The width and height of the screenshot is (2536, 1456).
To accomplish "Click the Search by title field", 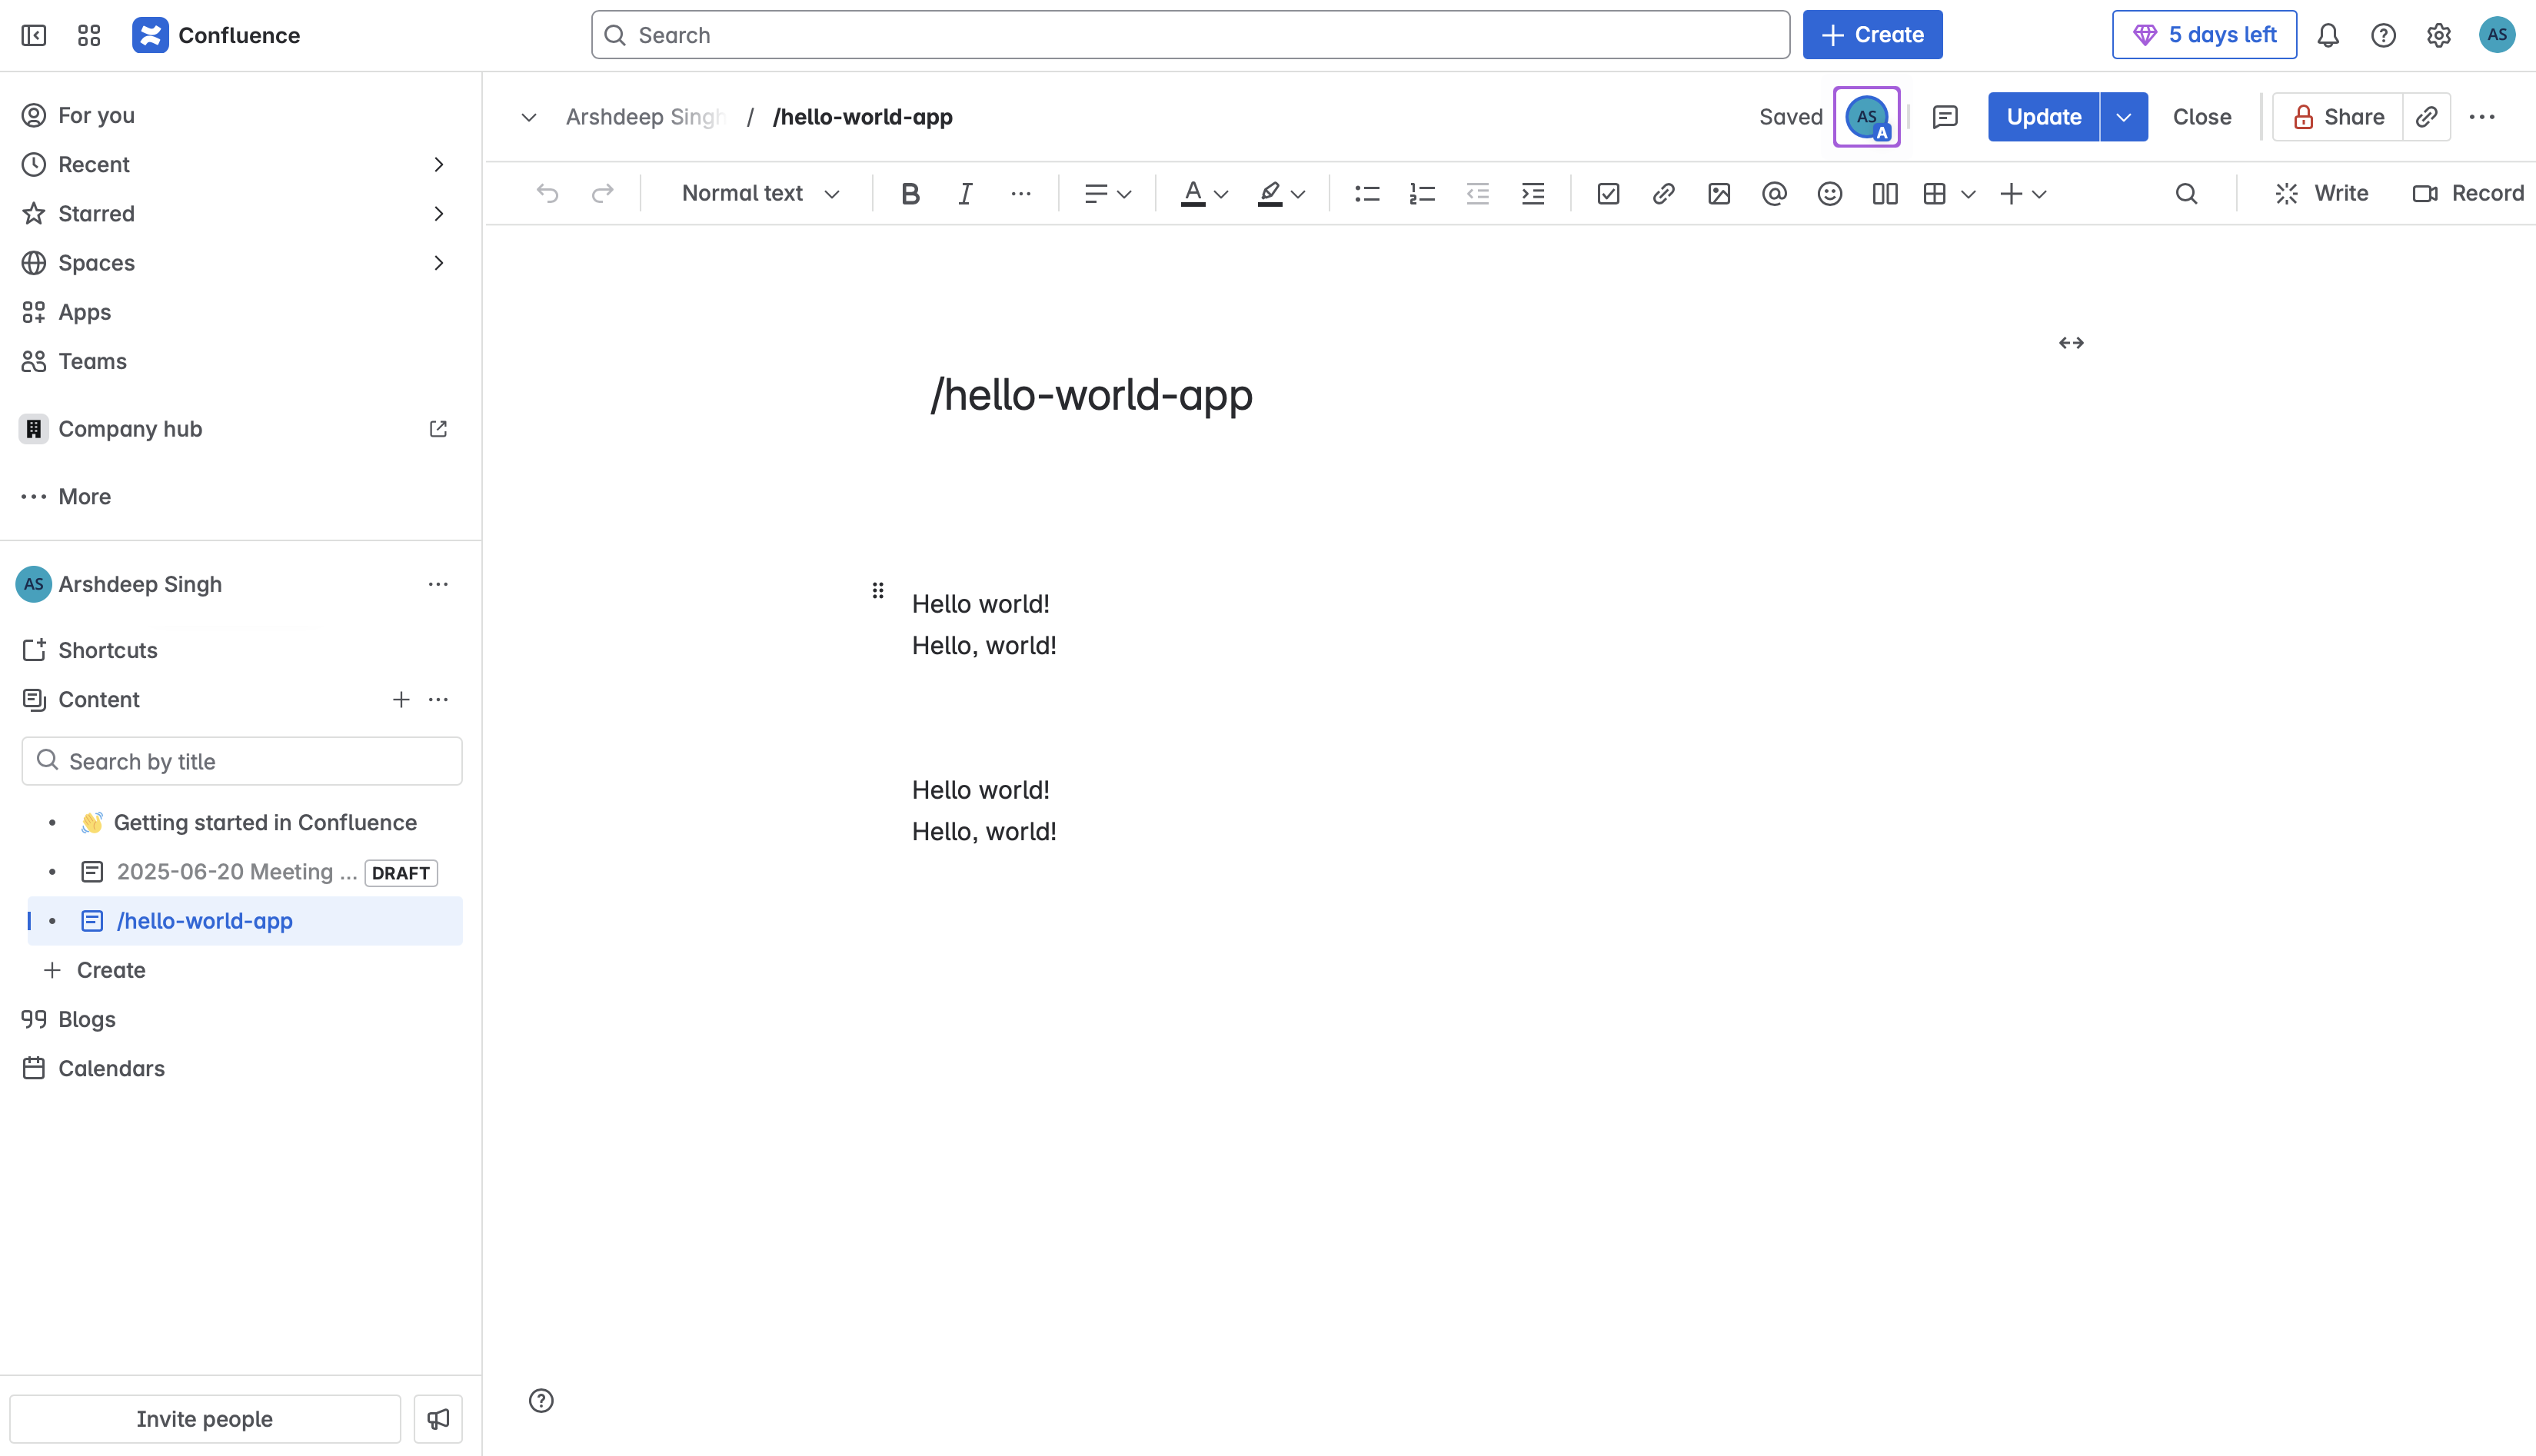I will click(x=242, y=762).
